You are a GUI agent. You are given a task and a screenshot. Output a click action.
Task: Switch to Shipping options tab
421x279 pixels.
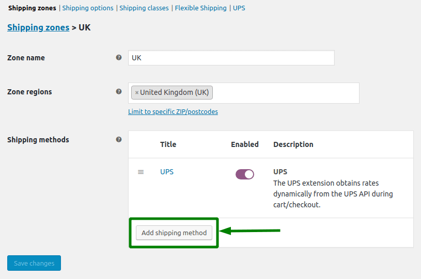click(88, 8)
